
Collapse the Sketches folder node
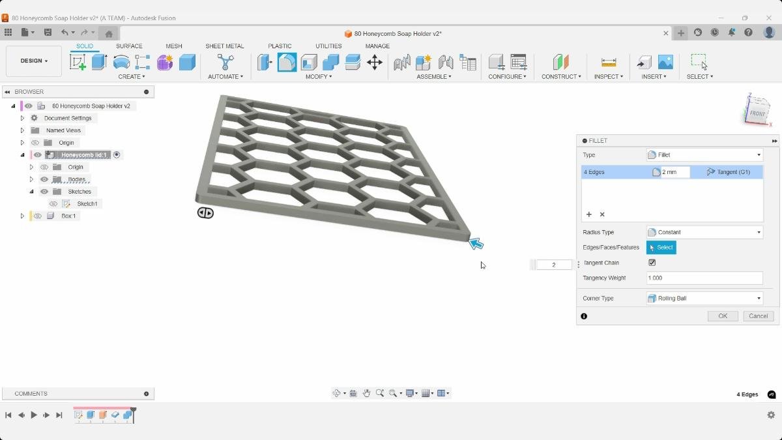[31, 192]
